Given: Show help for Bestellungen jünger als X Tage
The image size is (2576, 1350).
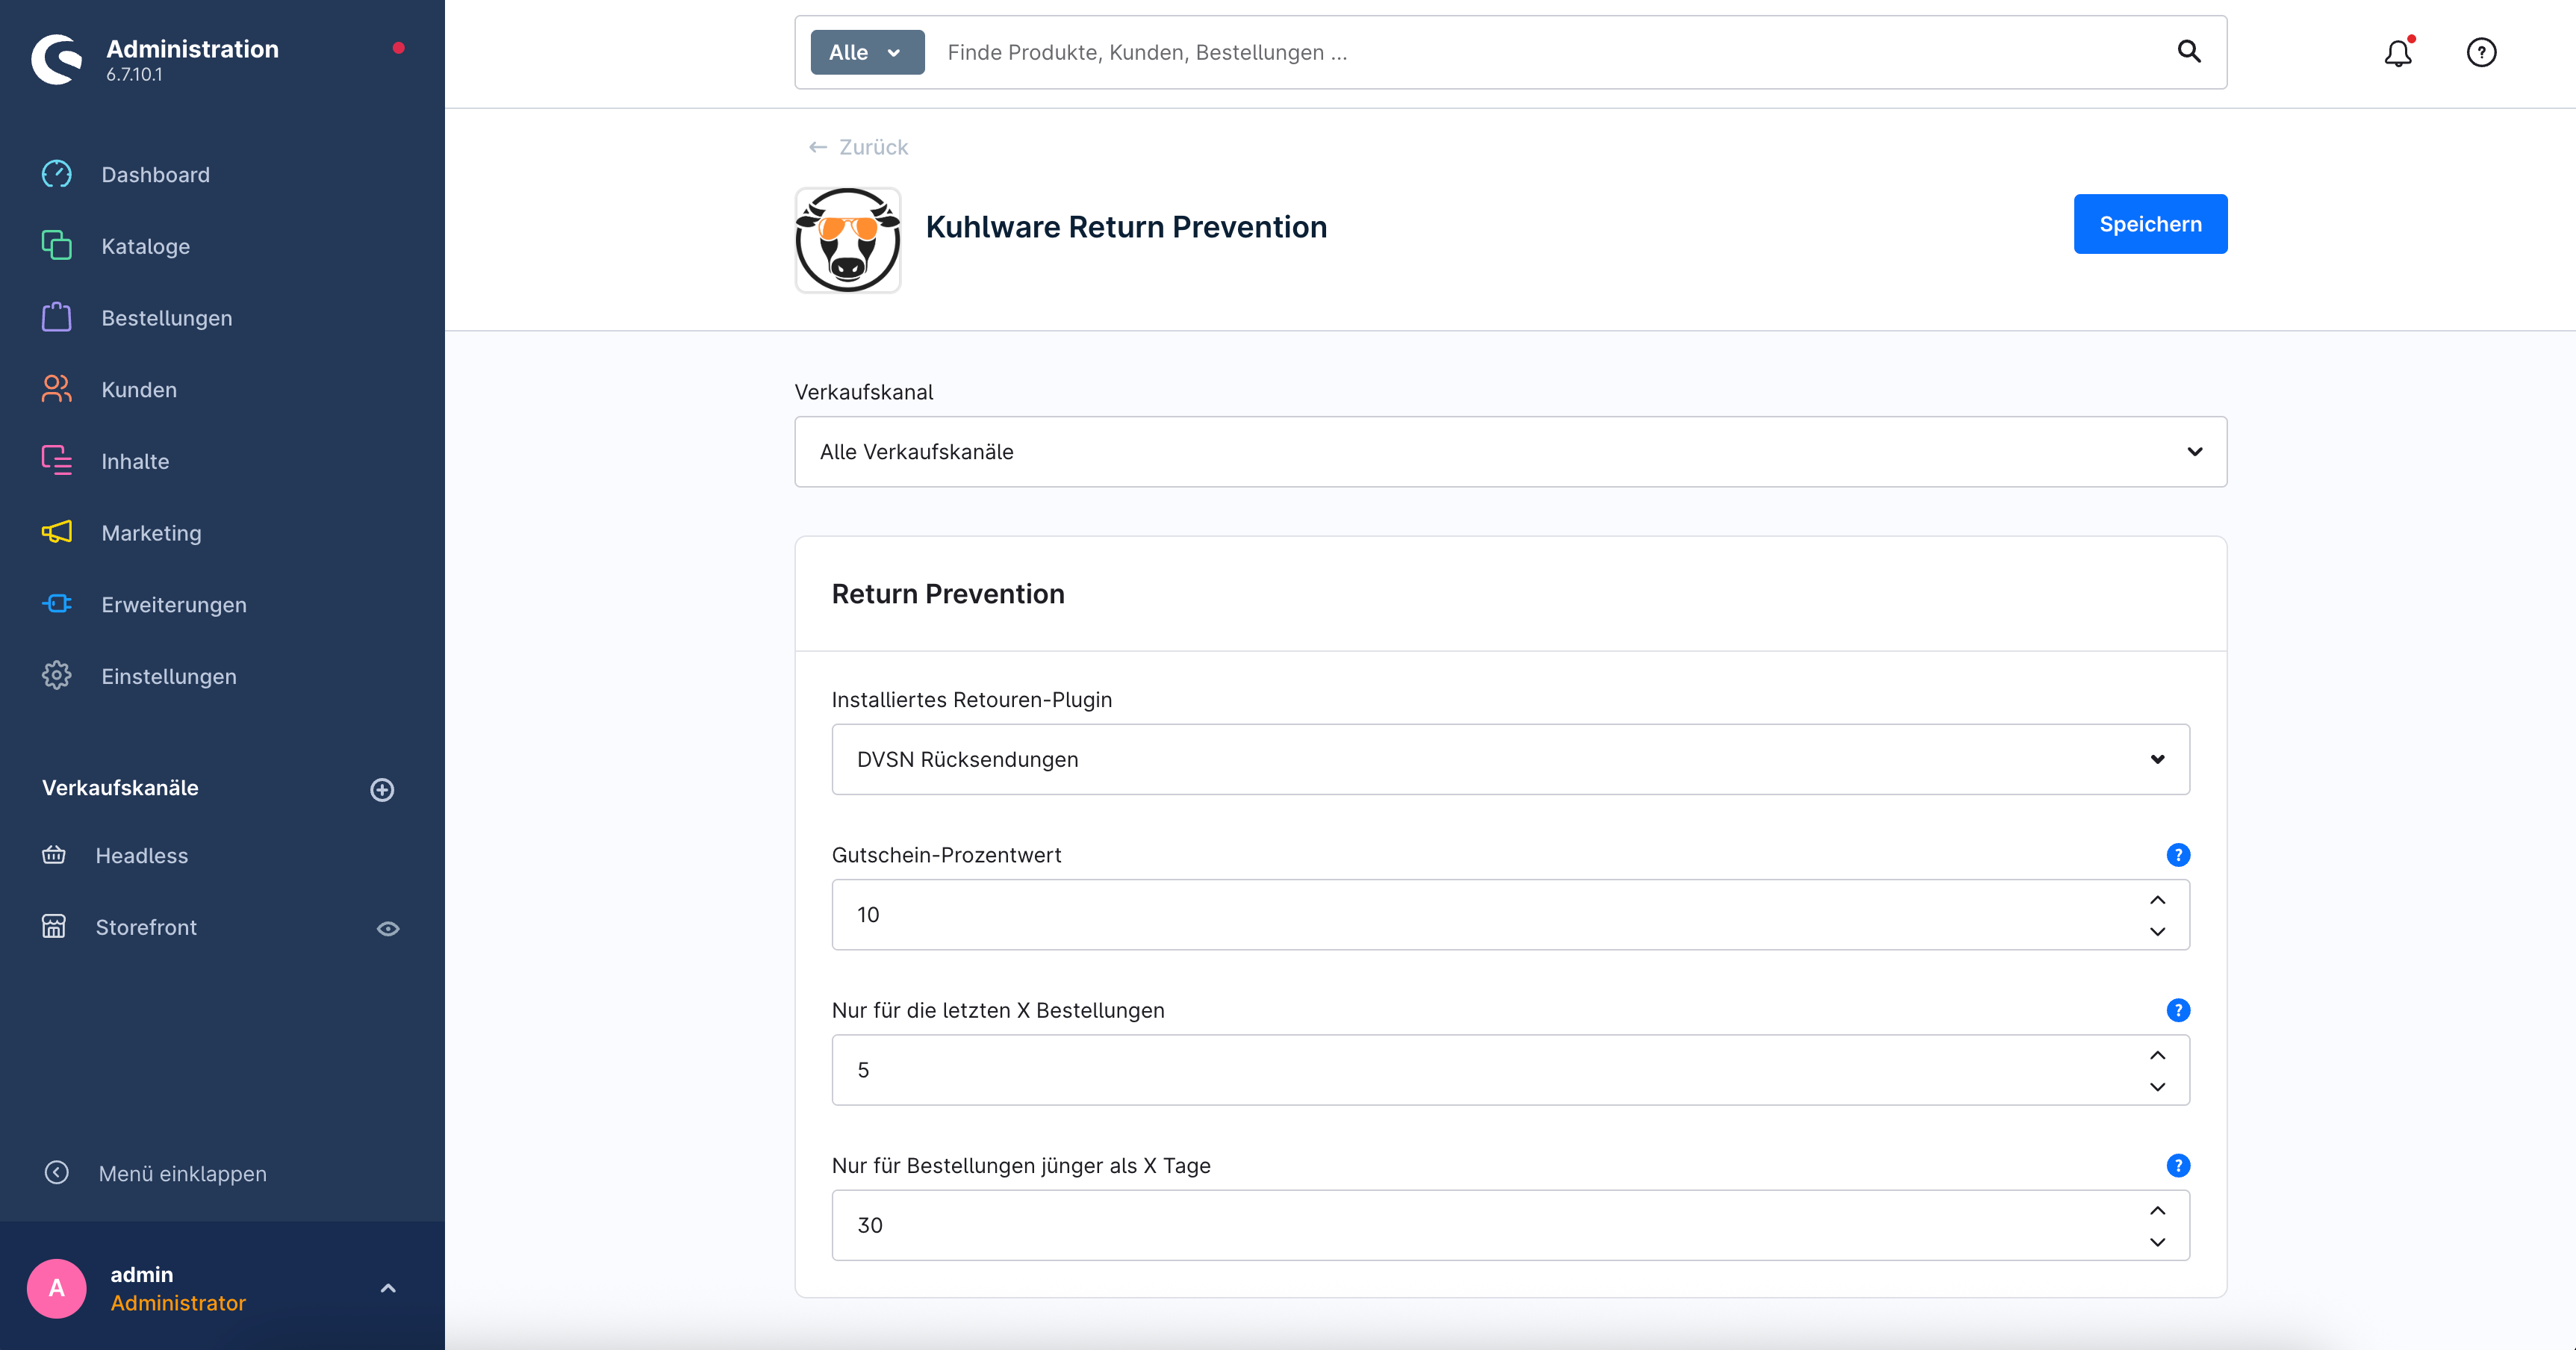Looking at the screenshot, I should [2178, 1166].
